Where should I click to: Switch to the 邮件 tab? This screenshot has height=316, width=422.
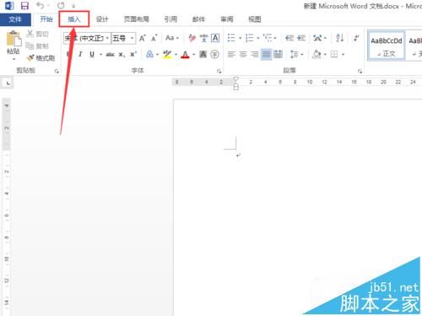pos(198,19)
